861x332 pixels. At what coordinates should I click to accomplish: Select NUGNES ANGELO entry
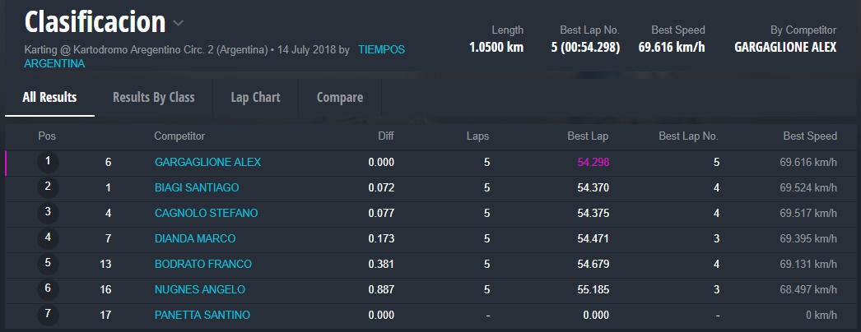pyautogui.click(x=199, y=289)
